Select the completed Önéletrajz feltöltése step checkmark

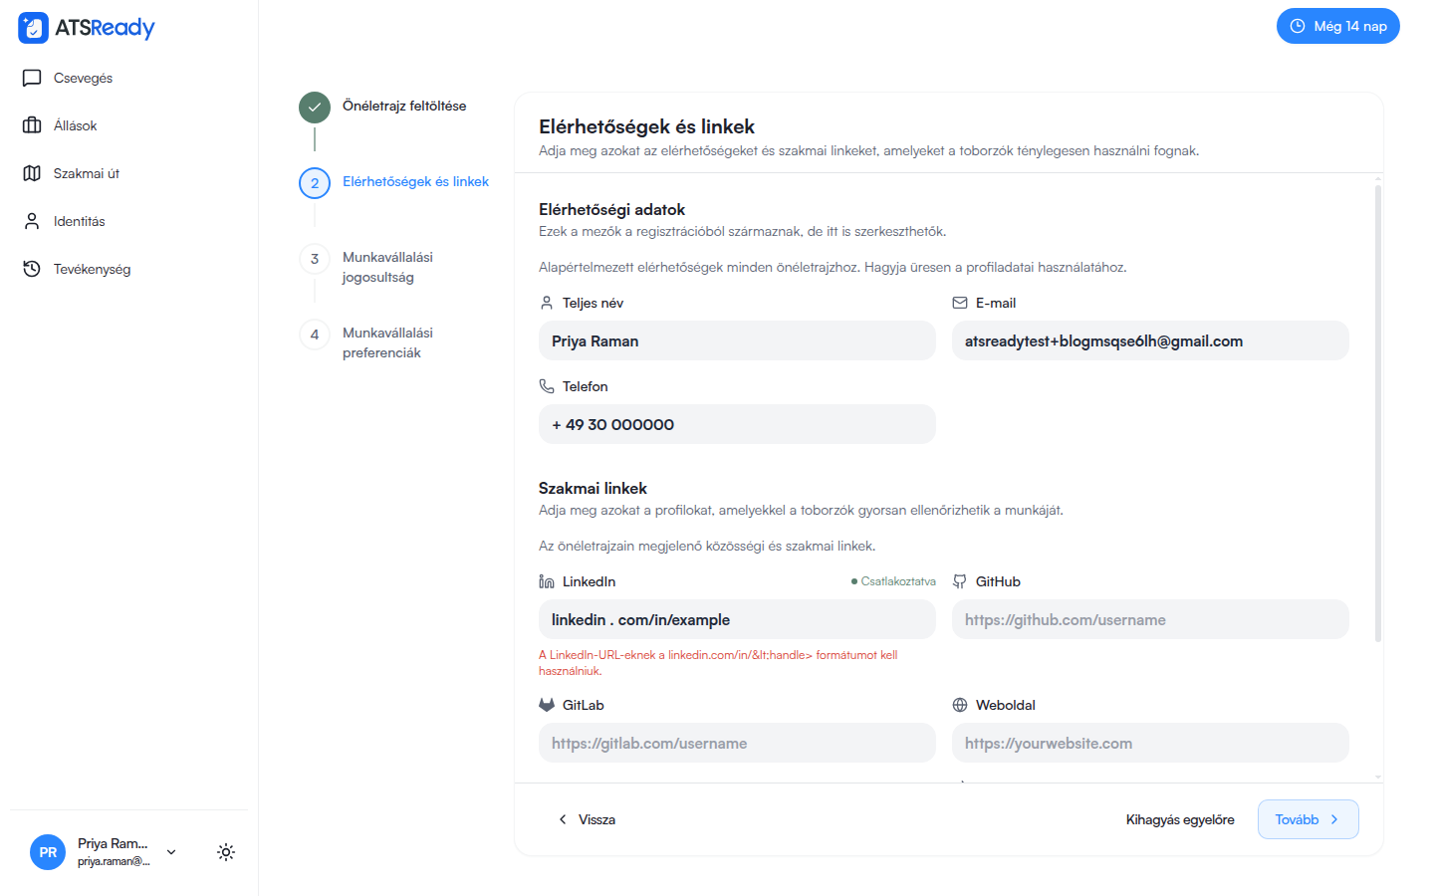(315, 108)
